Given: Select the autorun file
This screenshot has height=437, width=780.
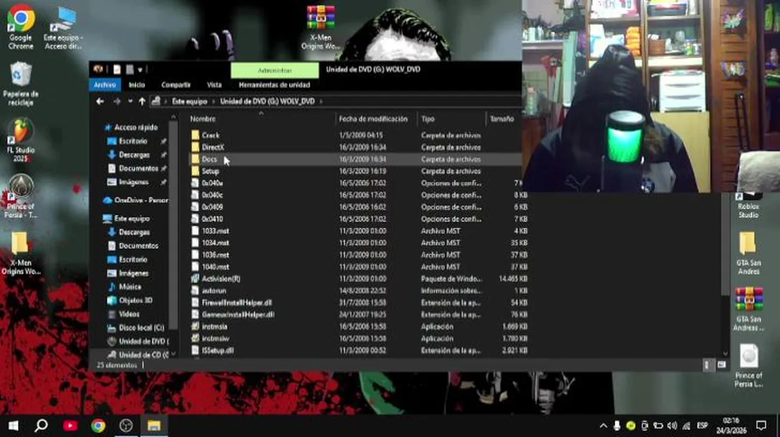Looking at the screenshot, I should click(214, 291).
